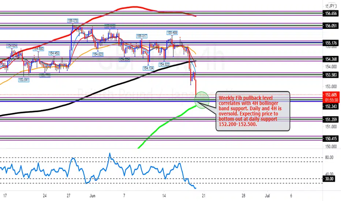Image resolution: width=341 pixels, height=201 pixels.
Task: Select the 154.823 swing low label
Action: tap(98, 54)
